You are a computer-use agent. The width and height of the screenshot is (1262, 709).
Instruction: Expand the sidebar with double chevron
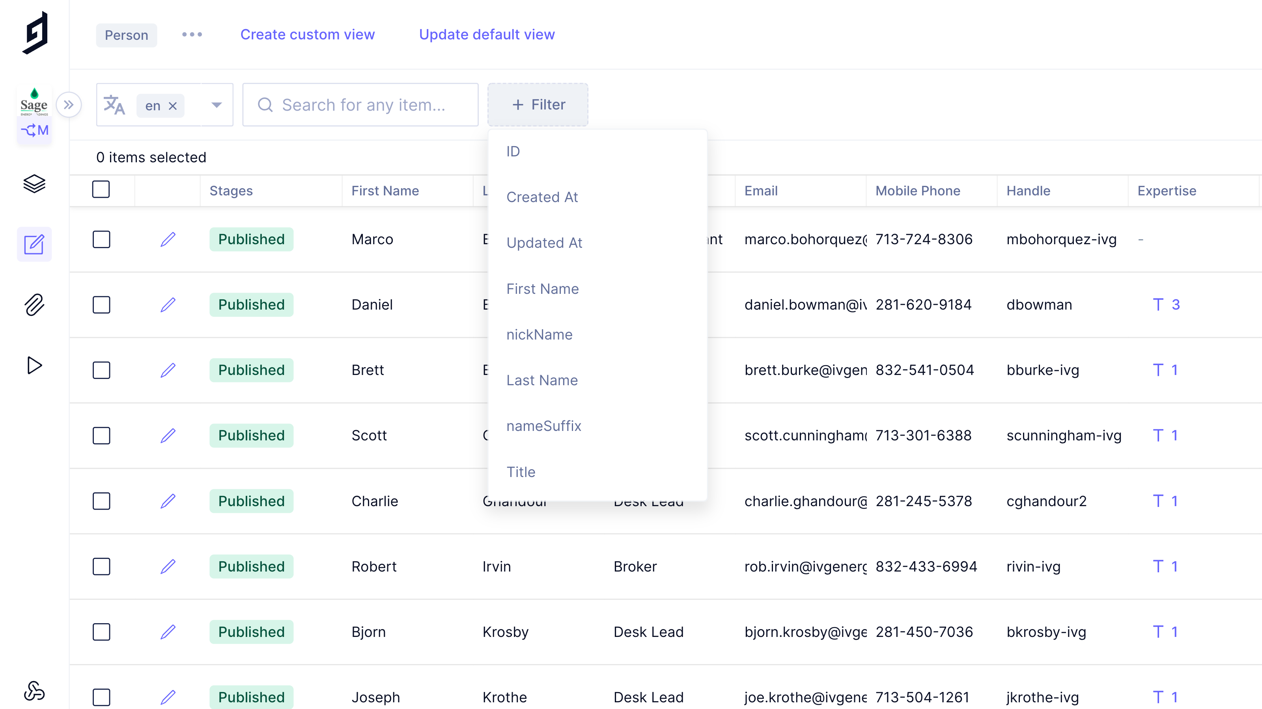[69, 105]
